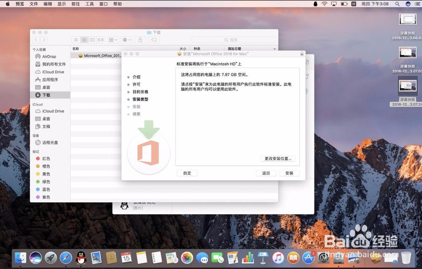Open Finder action gear dropdown
422x269 pixels.
point(127,40)
